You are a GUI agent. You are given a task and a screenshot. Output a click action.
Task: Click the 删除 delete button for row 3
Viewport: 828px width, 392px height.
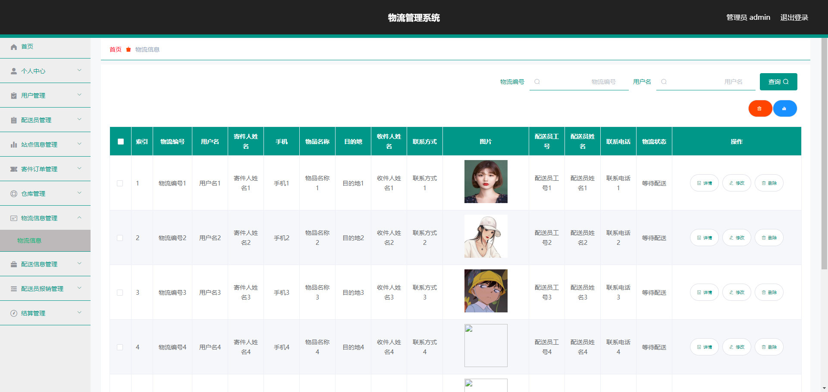pos(769,293)
